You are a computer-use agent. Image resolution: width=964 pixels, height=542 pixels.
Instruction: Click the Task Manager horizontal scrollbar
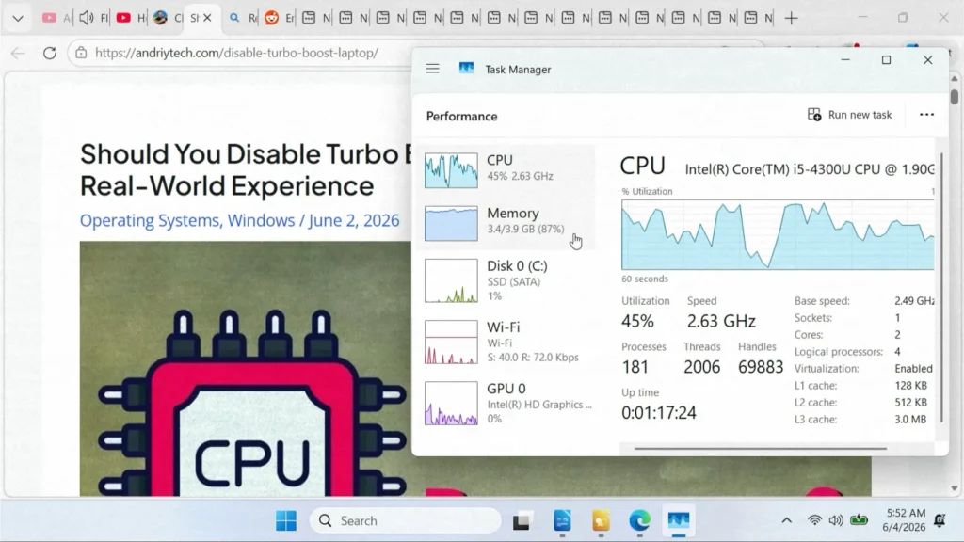pyautogui.click(x=761, y=449)
